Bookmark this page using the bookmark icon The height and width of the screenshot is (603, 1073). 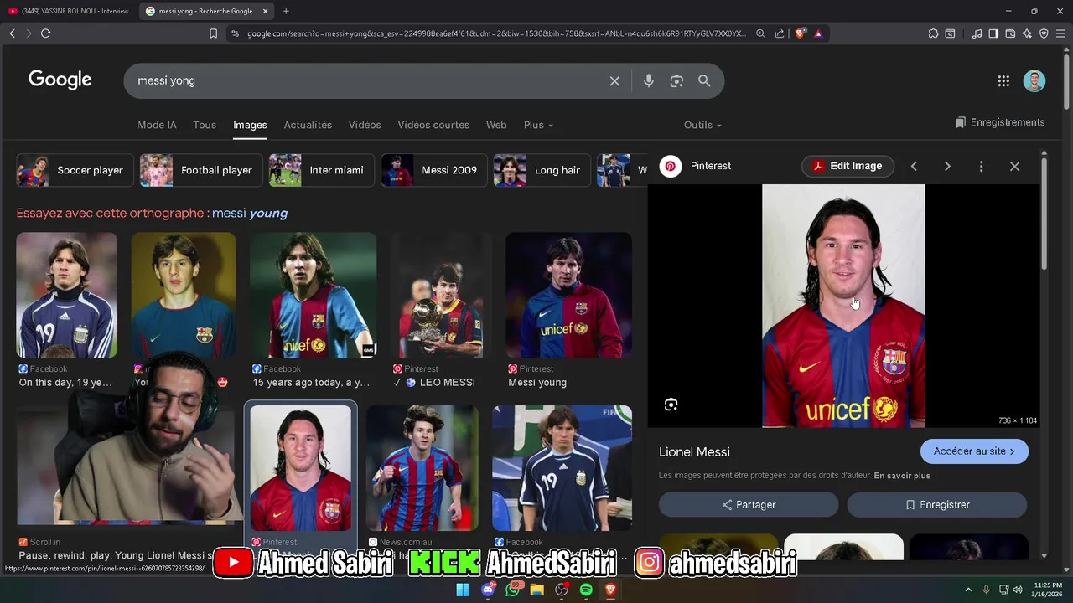pyautogui.click(x=213, y=33)
